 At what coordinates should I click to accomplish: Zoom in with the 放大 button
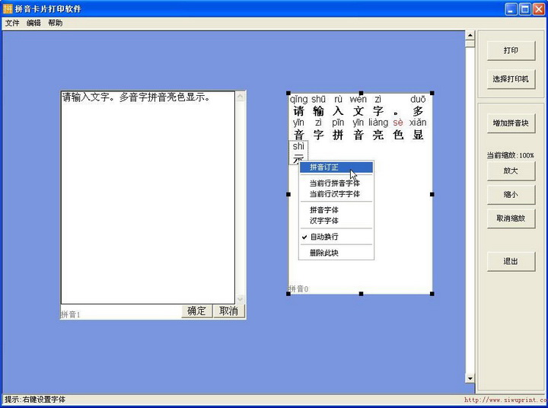tap(511, 171)
